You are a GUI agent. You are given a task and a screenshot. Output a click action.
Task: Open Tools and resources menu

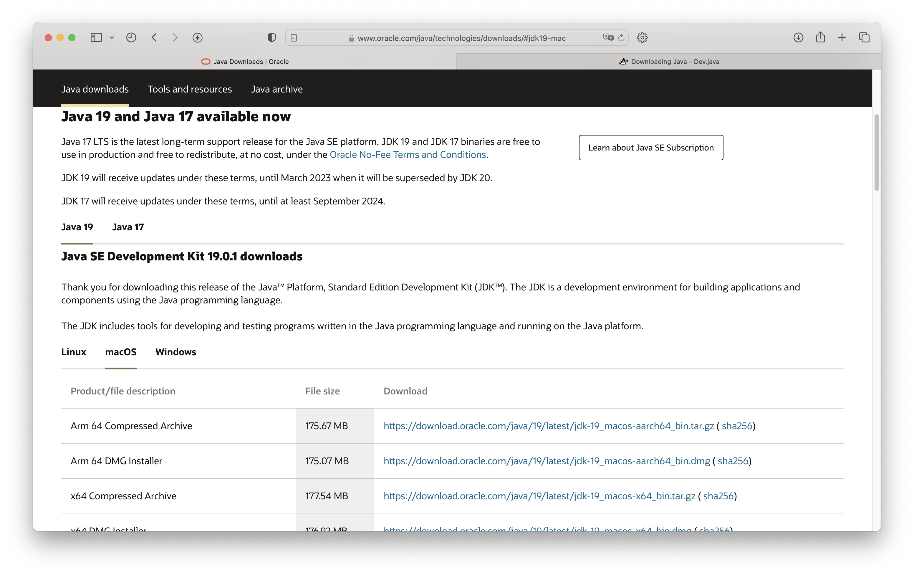(190, 89)
